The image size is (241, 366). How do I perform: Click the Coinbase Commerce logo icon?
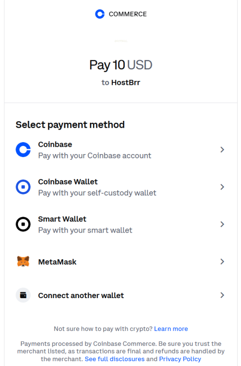click(100, 14)
